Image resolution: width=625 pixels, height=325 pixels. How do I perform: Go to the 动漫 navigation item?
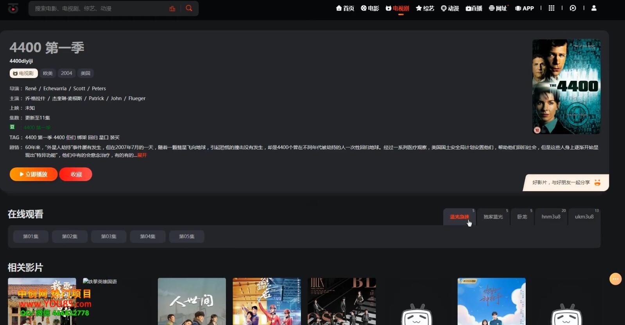[450, 8]
